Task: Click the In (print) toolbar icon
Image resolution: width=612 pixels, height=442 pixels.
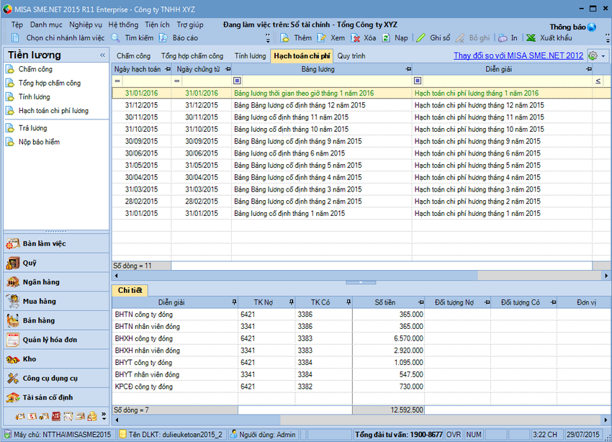Action: click(503, 38)
